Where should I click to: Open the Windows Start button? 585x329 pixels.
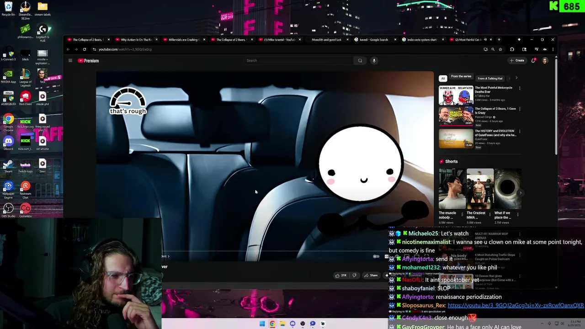(x=262, y=324)
